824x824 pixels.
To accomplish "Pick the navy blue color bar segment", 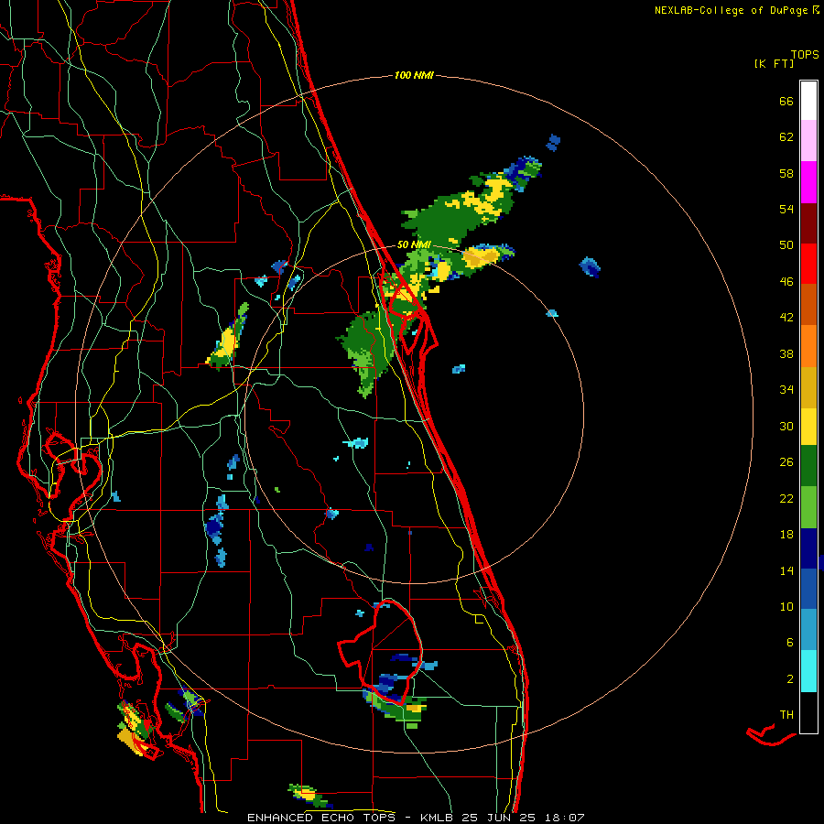I will pyautogui.click(x=808, y=548).
